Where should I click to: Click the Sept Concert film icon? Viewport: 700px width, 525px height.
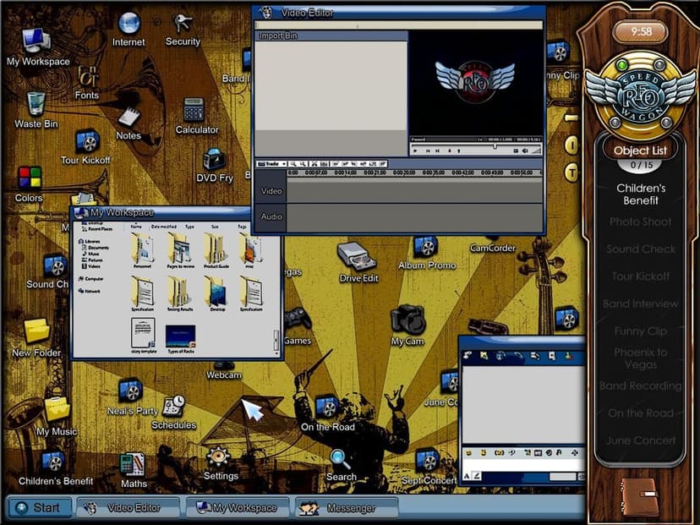pyautogui.click(x=427, y=461)
